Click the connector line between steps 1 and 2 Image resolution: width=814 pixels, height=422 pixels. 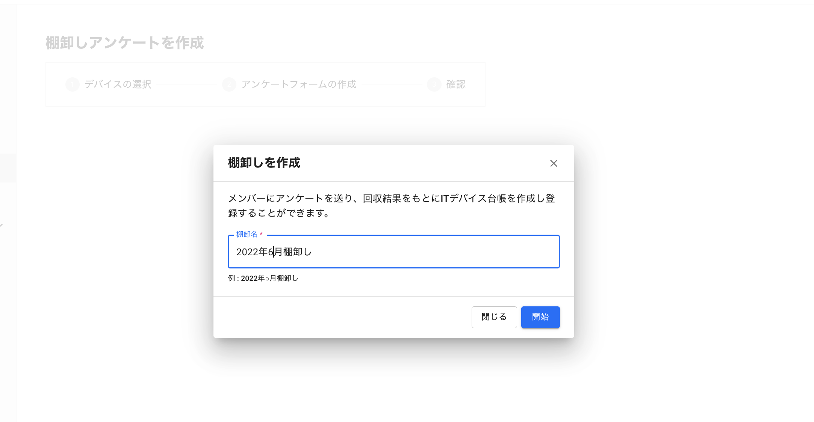(x=186, y=84)
